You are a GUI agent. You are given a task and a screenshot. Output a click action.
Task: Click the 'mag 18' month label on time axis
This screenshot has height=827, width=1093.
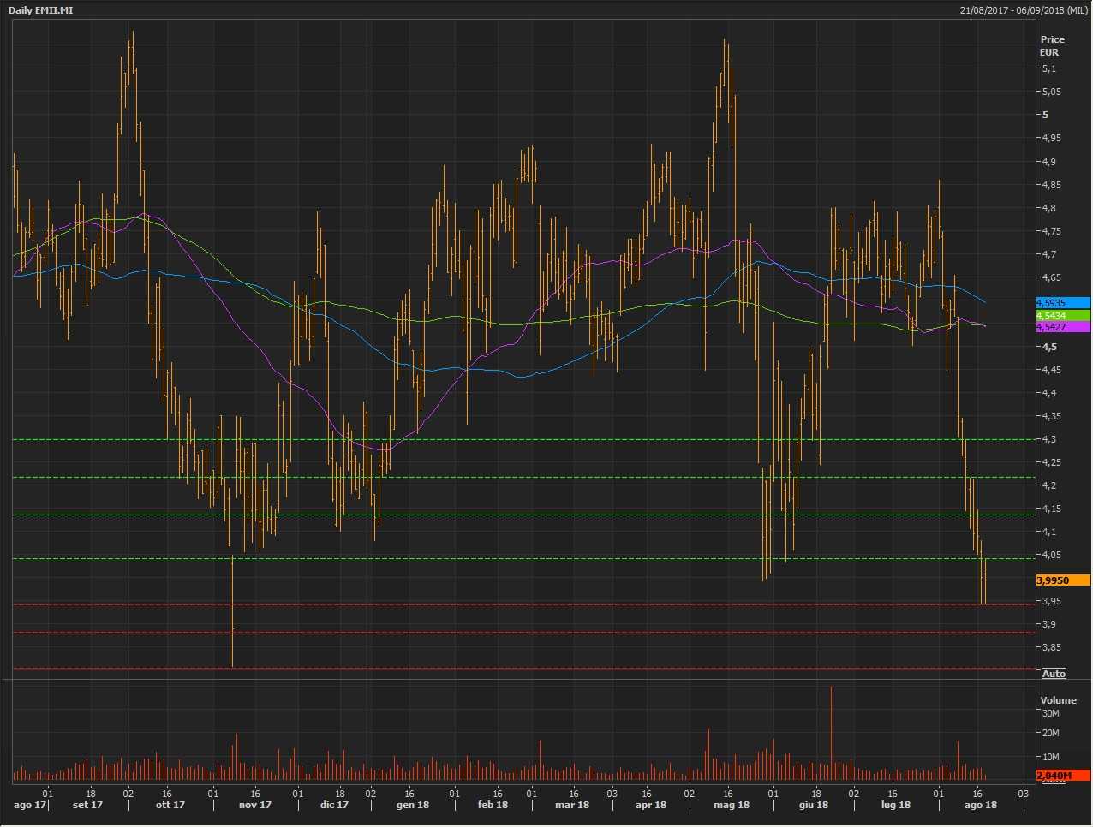[731, 805]
